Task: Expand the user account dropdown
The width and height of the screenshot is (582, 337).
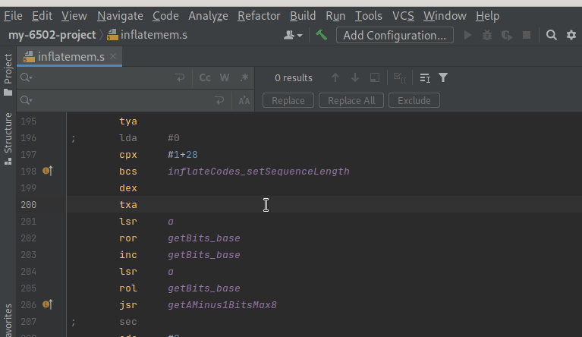Action: coord(292,35)
